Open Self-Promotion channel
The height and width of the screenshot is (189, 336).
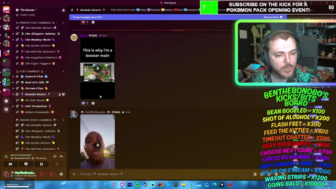point(36,106)
